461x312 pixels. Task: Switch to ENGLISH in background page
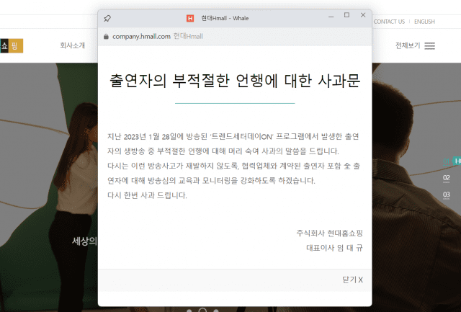pos(424,22)
